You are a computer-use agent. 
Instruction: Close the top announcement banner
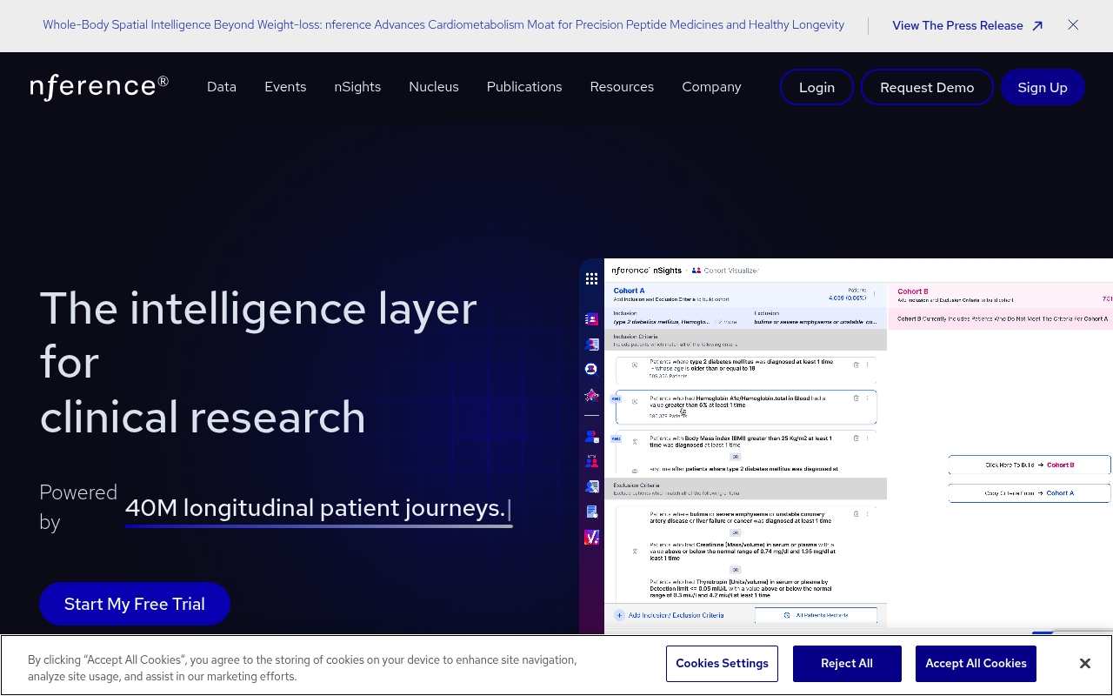point(1073,25)
